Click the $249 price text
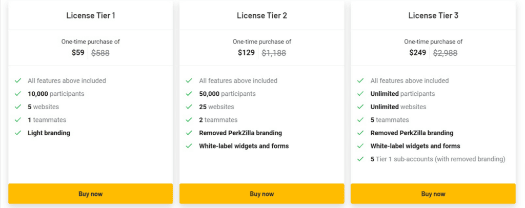The height and width of the screenshot is (208, 525). tap(418, 52)
